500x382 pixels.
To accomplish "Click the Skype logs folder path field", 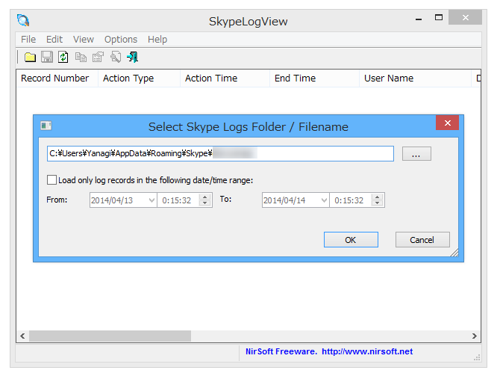I will tap(220, 154).
